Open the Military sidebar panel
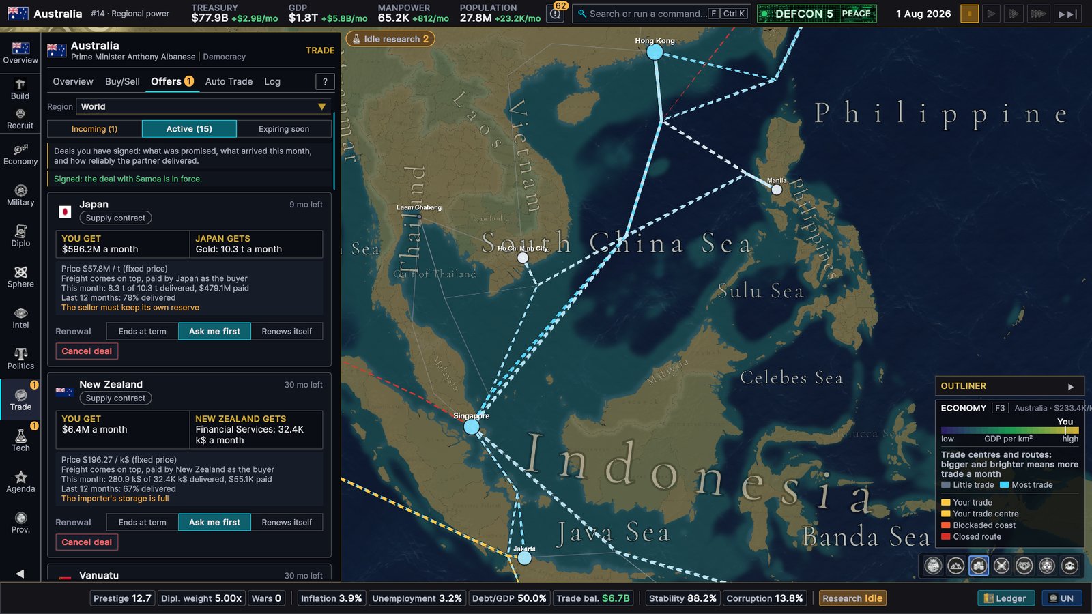1092x614 pixels. pos(20,196)
